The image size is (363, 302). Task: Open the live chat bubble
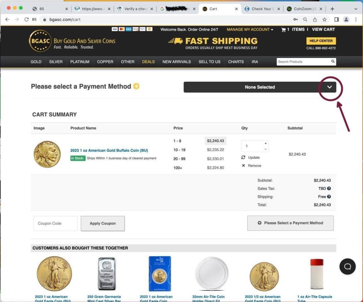coord(348,266)
